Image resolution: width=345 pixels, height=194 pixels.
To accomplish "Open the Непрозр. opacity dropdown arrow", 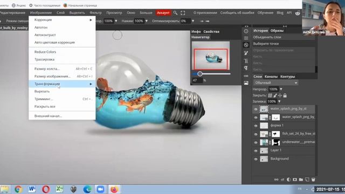I will 281,89.
